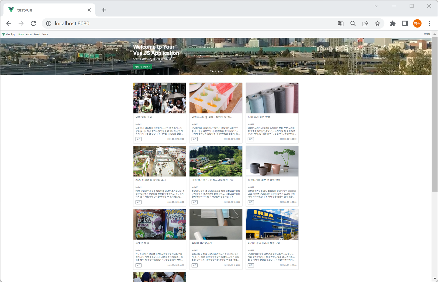438x282 pixels.
Task: Pause the carousel slideshow
Action: click(x=219, y=71)
